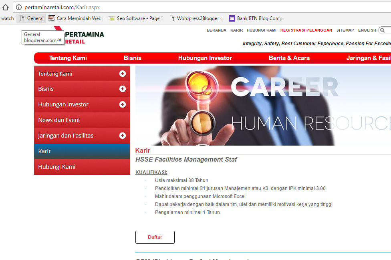Select Hubungi Kami sidebar item
Viewport: 391px width, 260px height.
(82, 167)
